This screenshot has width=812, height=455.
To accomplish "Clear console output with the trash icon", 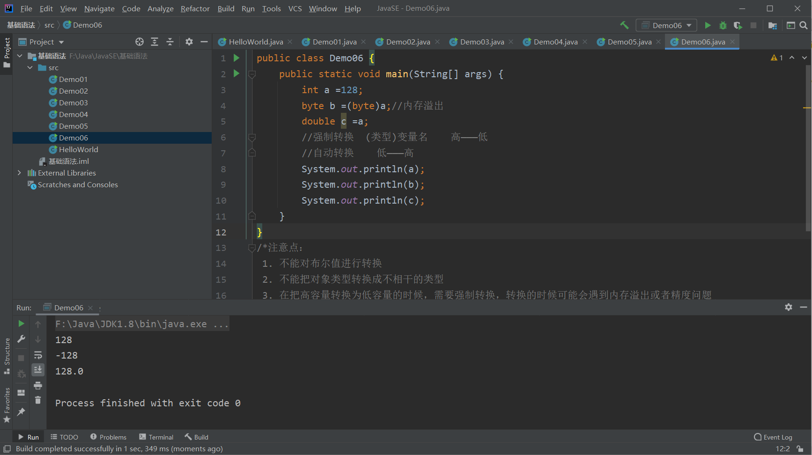I will (x=38, y=400).
